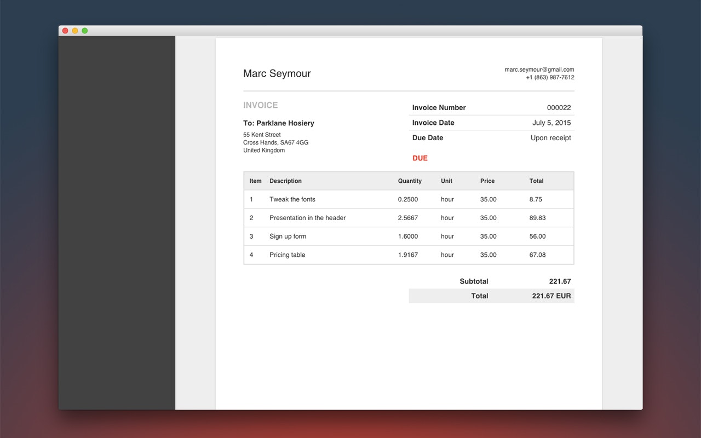The width and height of the screenshot is (701, 438).
Task: Click the yellow minimize window button
Action: 75,31
